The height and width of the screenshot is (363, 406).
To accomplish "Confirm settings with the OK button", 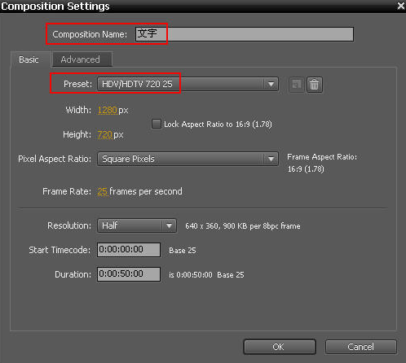I will 280,347.
